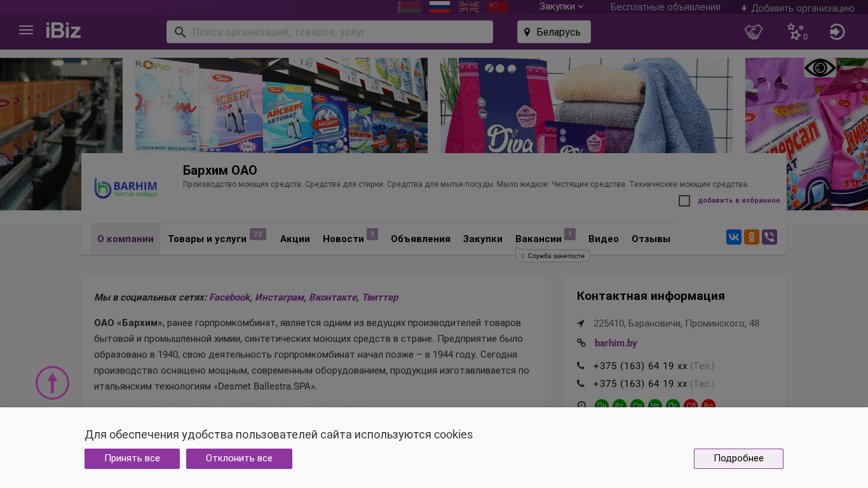
Task: Open favorites stars icon
Action: (x=796, y=32)
